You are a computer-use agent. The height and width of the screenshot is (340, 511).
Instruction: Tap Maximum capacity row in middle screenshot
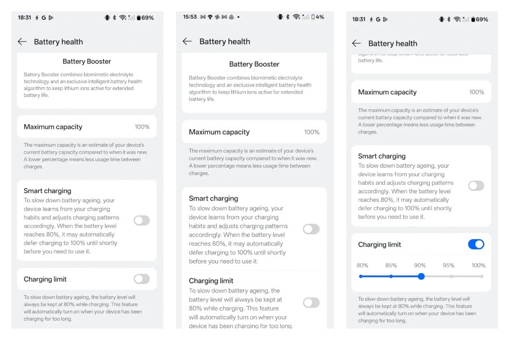click(254, 132)
